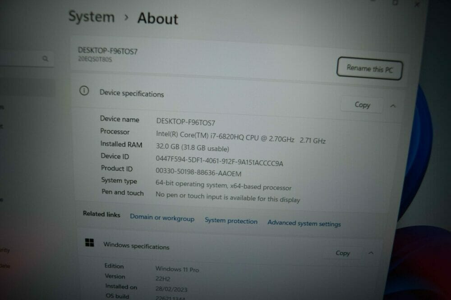Select the processor value Intel Core i7-6820HQ
Viewport: 451px width, 300px height.
point(240,137)
